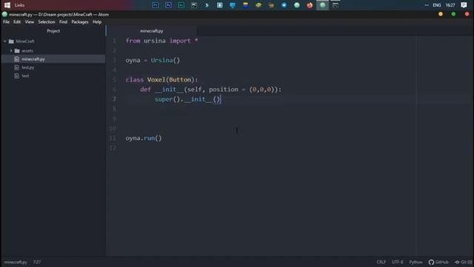
Task: Open the terminal window taskbar icon
Action: [336, 5]
